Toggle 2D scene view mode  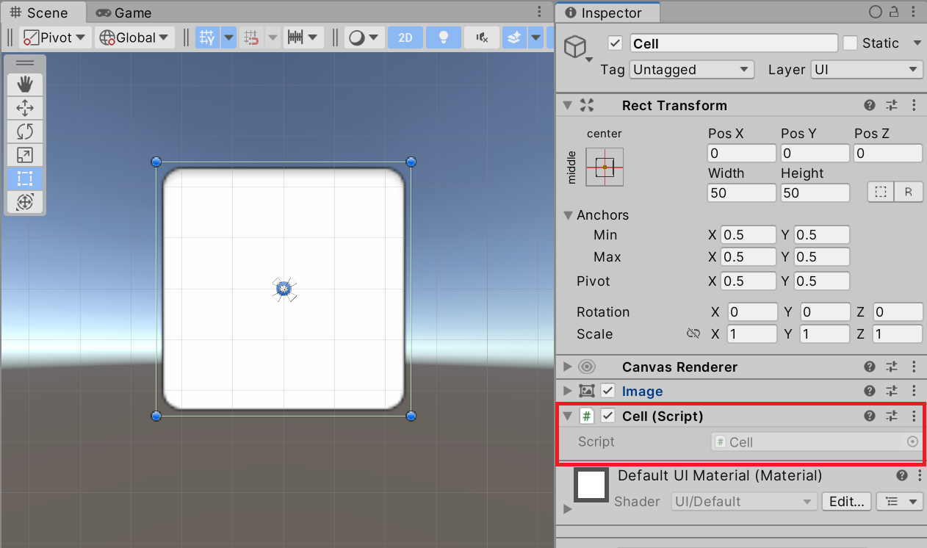pos(405,37)
